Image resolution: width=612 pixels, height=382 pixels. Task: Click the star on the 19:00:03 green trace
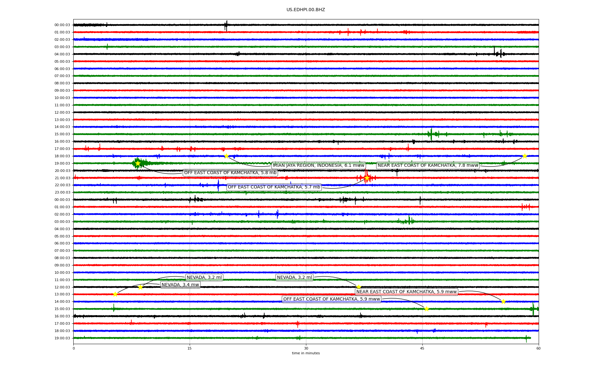[138, 163]
